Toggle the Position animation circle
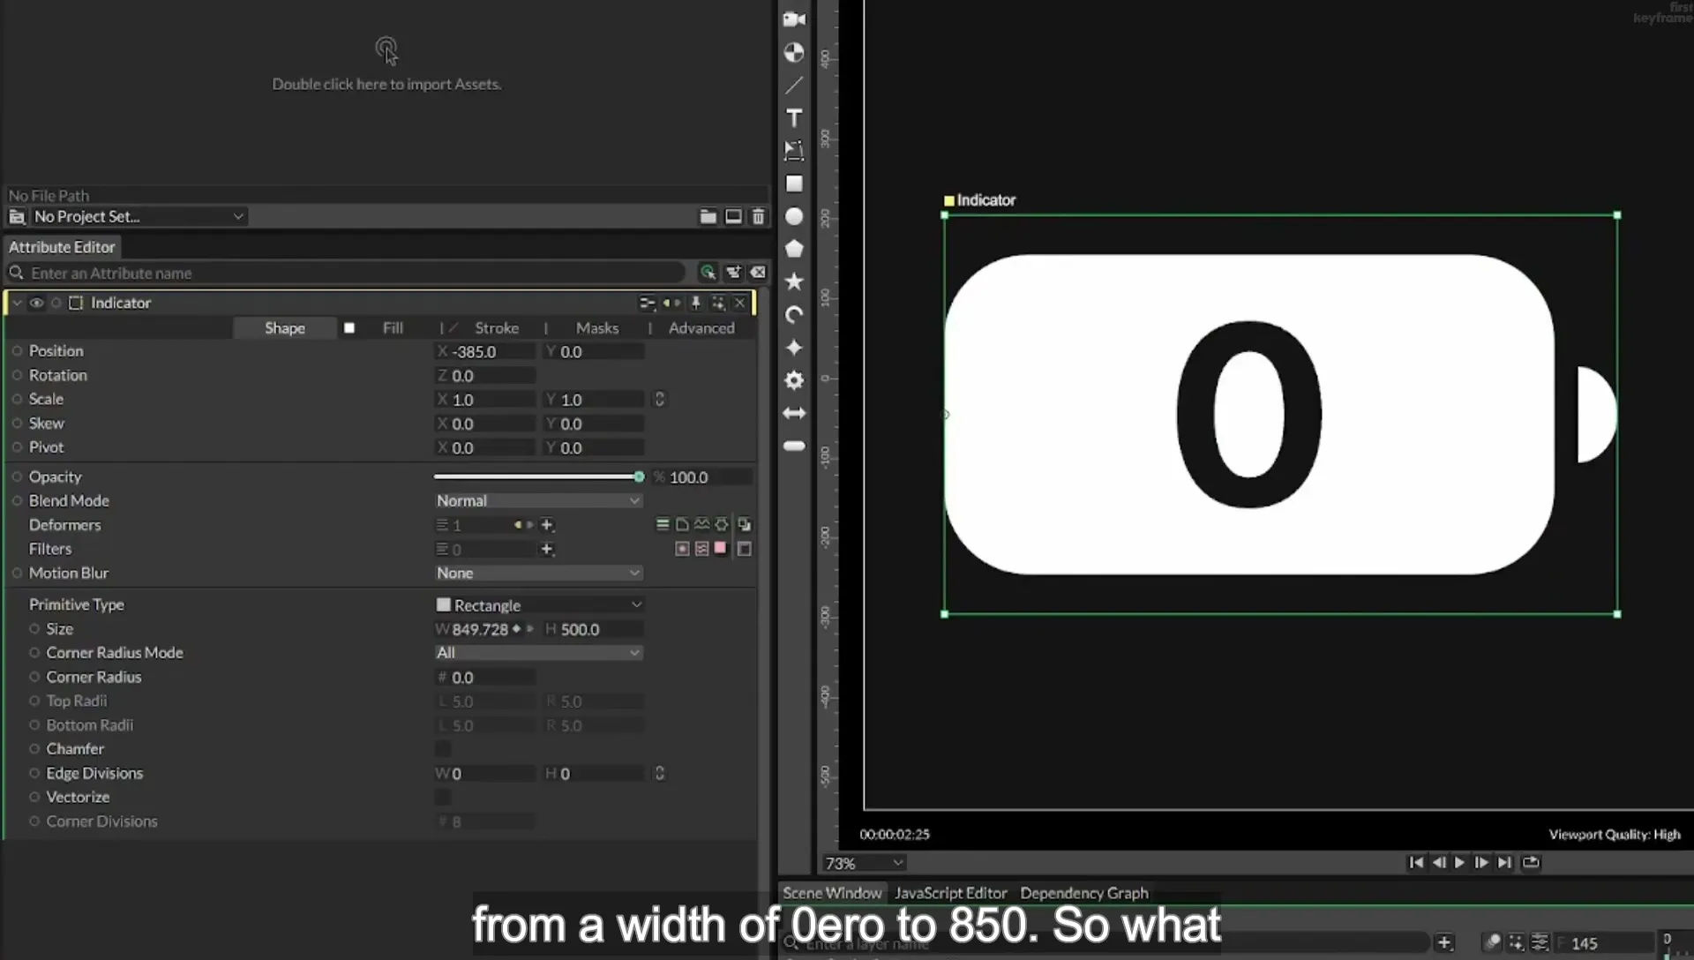Viewport: 1694px width, 960px height. point(17,351)
